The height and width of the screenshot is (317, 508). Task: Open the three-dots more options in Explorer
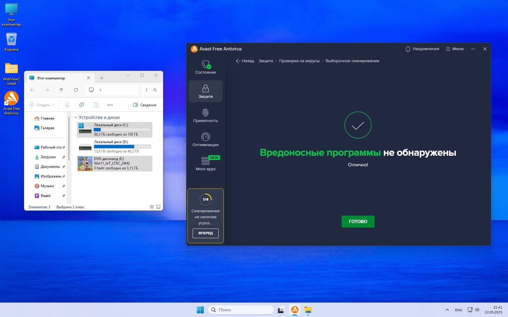(x=110, y=105)
